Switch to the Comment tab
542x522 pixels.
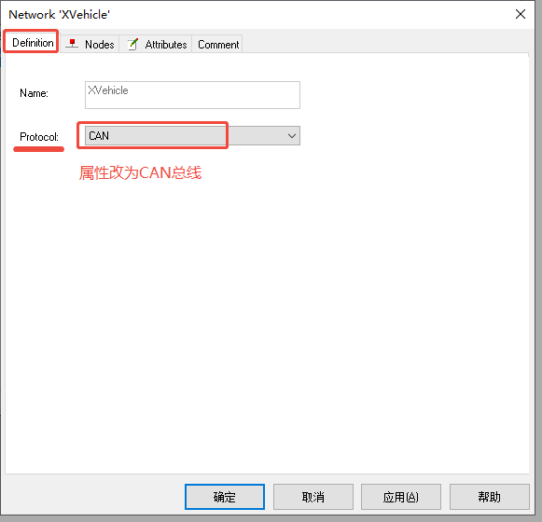[x=217, y=44]
